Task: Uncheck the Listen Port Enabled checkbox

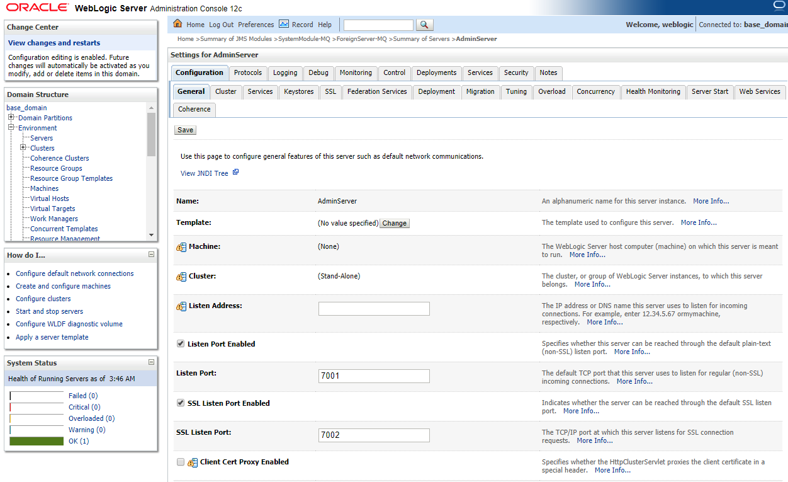Action: click(x=181, y=344)
